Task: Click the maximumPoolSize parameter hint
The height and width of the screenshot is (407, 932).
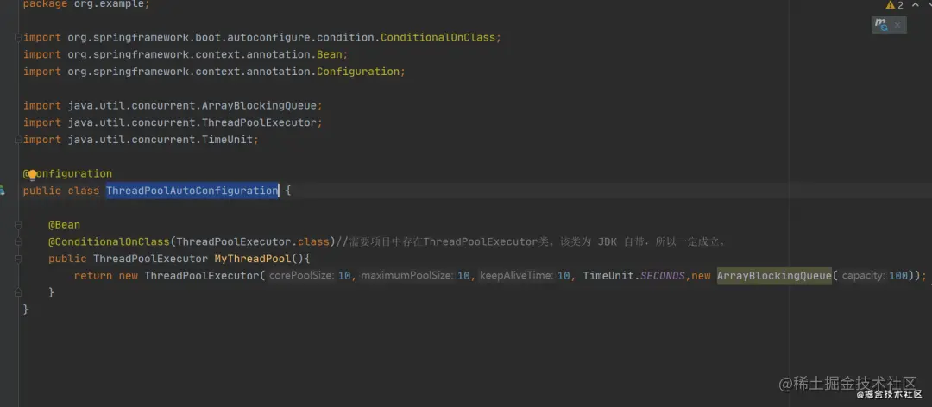Action: [407, 276]
